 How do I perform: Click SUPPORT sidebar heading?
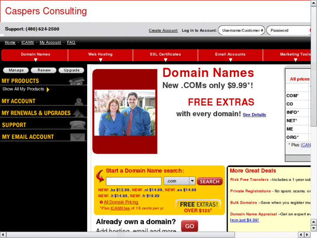[x=14, y=125]
